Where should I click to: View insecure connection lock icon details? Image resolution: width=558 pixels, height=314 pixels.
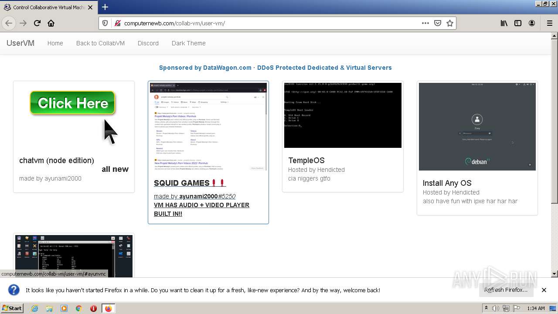pyautogui.click(x=117, y=23)
